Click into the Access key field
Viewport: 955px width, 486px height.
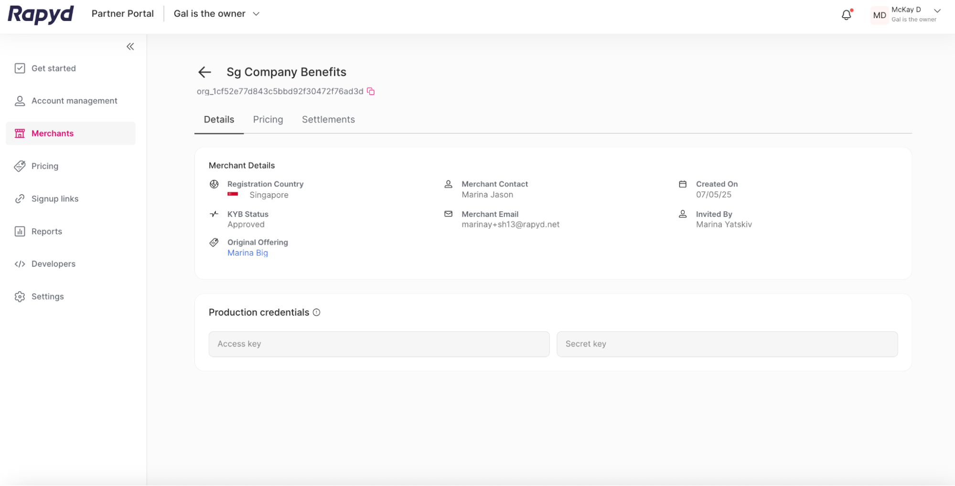point(379,344)
